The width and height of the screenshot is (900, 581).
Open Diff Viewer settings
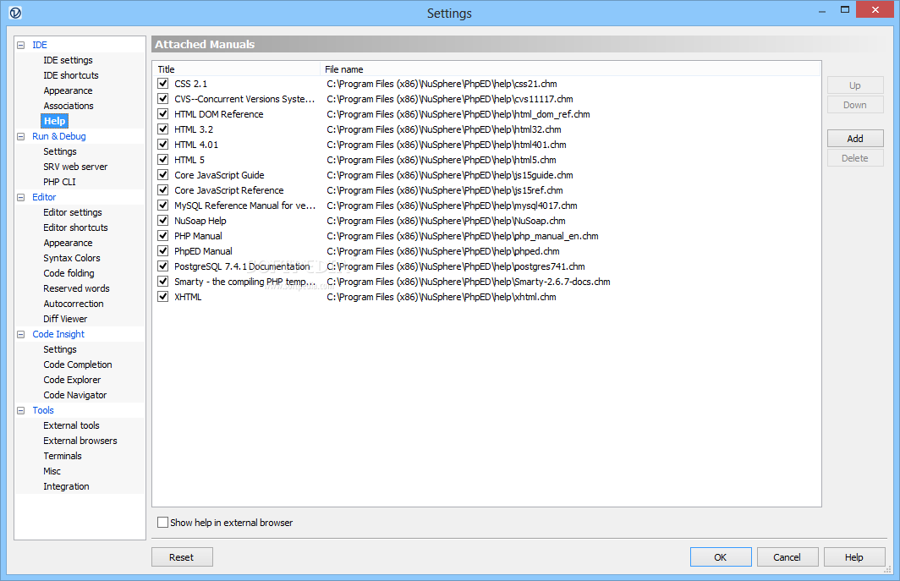click(x=65, y=319)
